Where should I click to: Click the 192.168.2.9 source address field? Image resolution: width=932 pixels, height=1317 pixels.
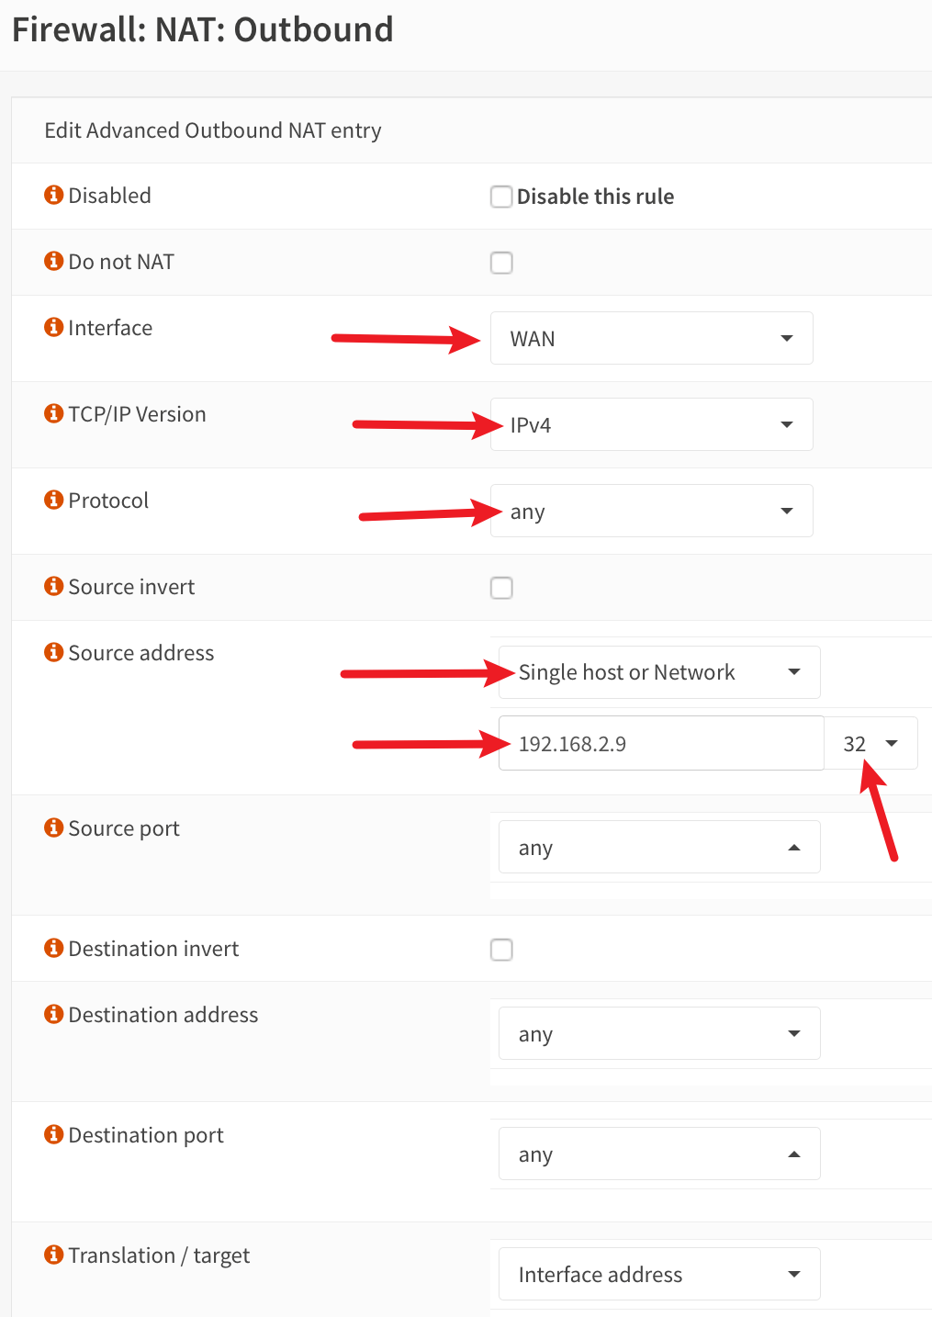[661, 743]
